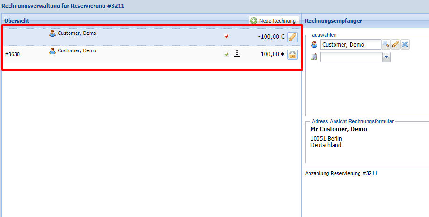Click customer icon in invoice #3630 row
The height and width of the screenshot is (217, 429).
tap(52, 51)
